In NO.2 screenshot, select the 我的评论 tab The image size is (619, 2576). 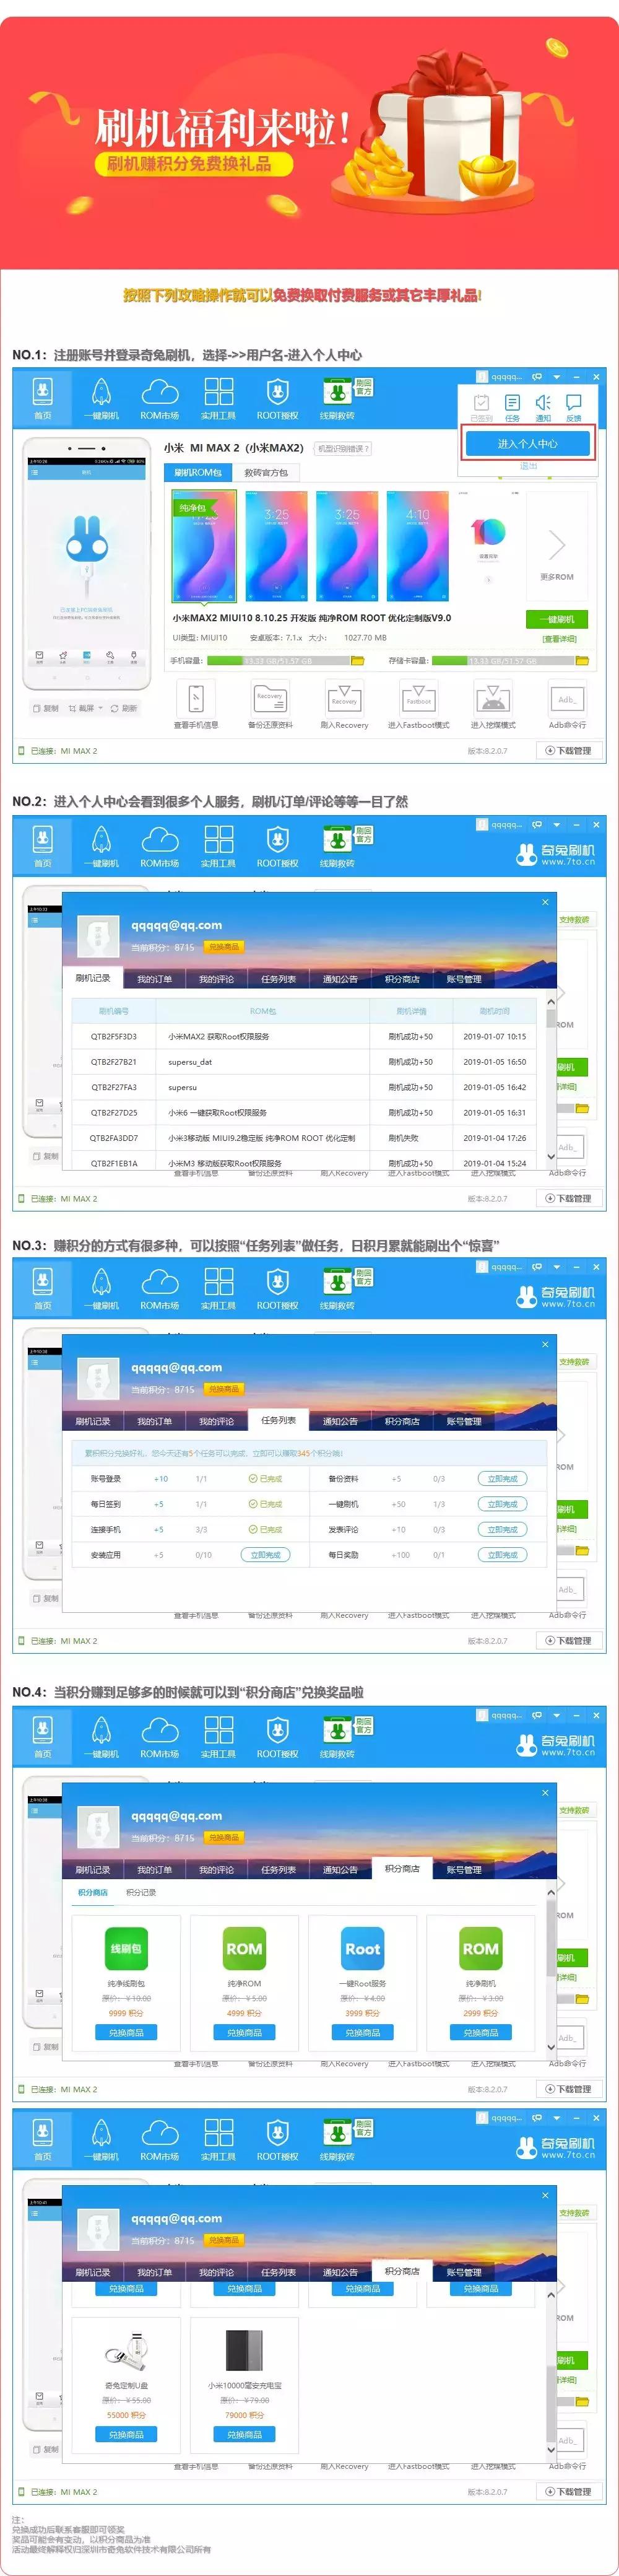point(217,979)
